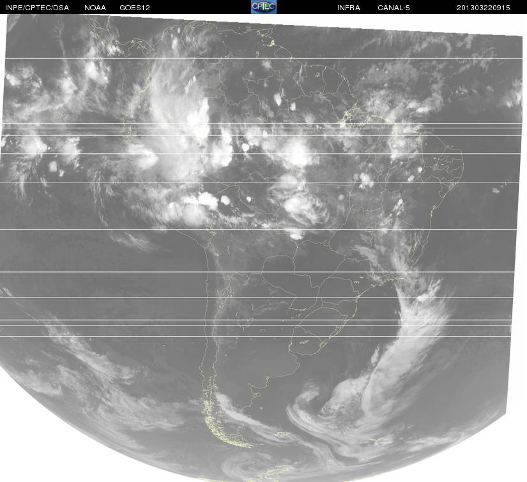Click the 201303220915 timestamp
This screenshot has width=527, height=482.
484,8
